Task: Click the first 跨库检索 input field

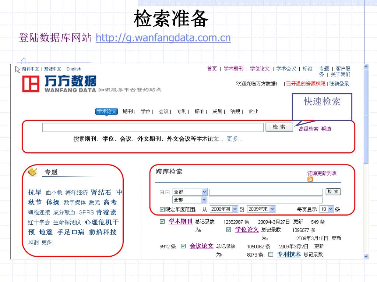Action: pyautogui.click(x=266, y=192)
